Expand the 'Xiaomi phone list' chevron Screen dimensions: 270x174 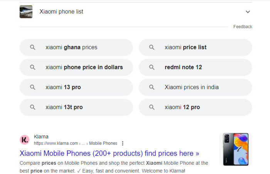[x=248, y=12]
